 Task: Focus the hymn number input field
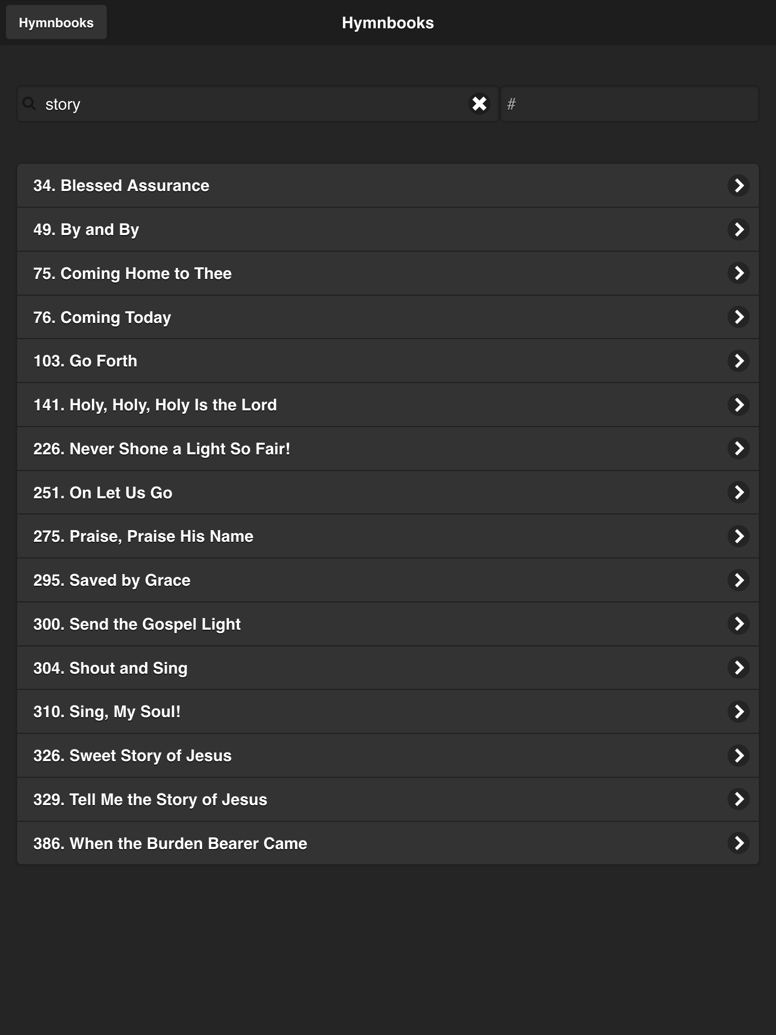629,104
